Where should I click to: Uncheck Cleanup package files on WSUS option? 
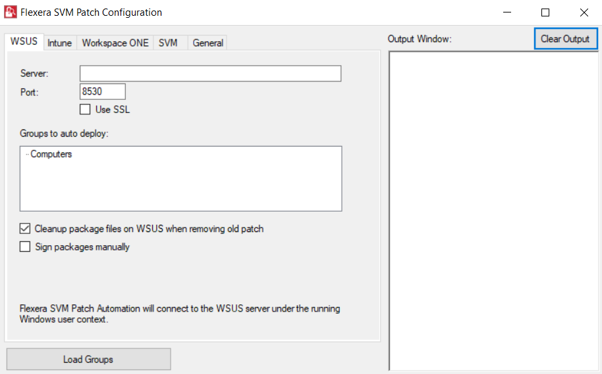(25, 229)
